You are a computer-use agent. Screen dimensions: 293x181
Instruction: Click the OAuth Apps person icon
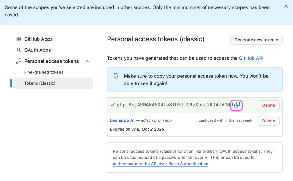pos(19,50)
